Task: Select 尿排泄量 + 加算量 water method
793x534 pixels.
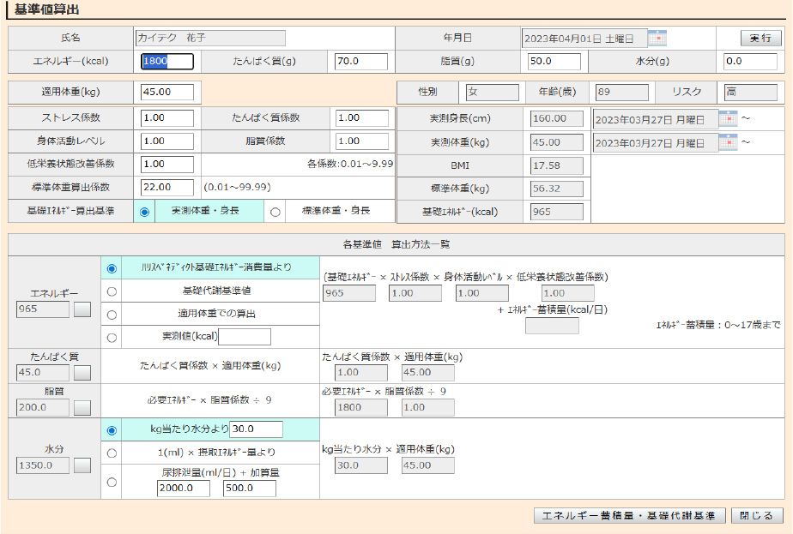Action: (x=112, y=482)
